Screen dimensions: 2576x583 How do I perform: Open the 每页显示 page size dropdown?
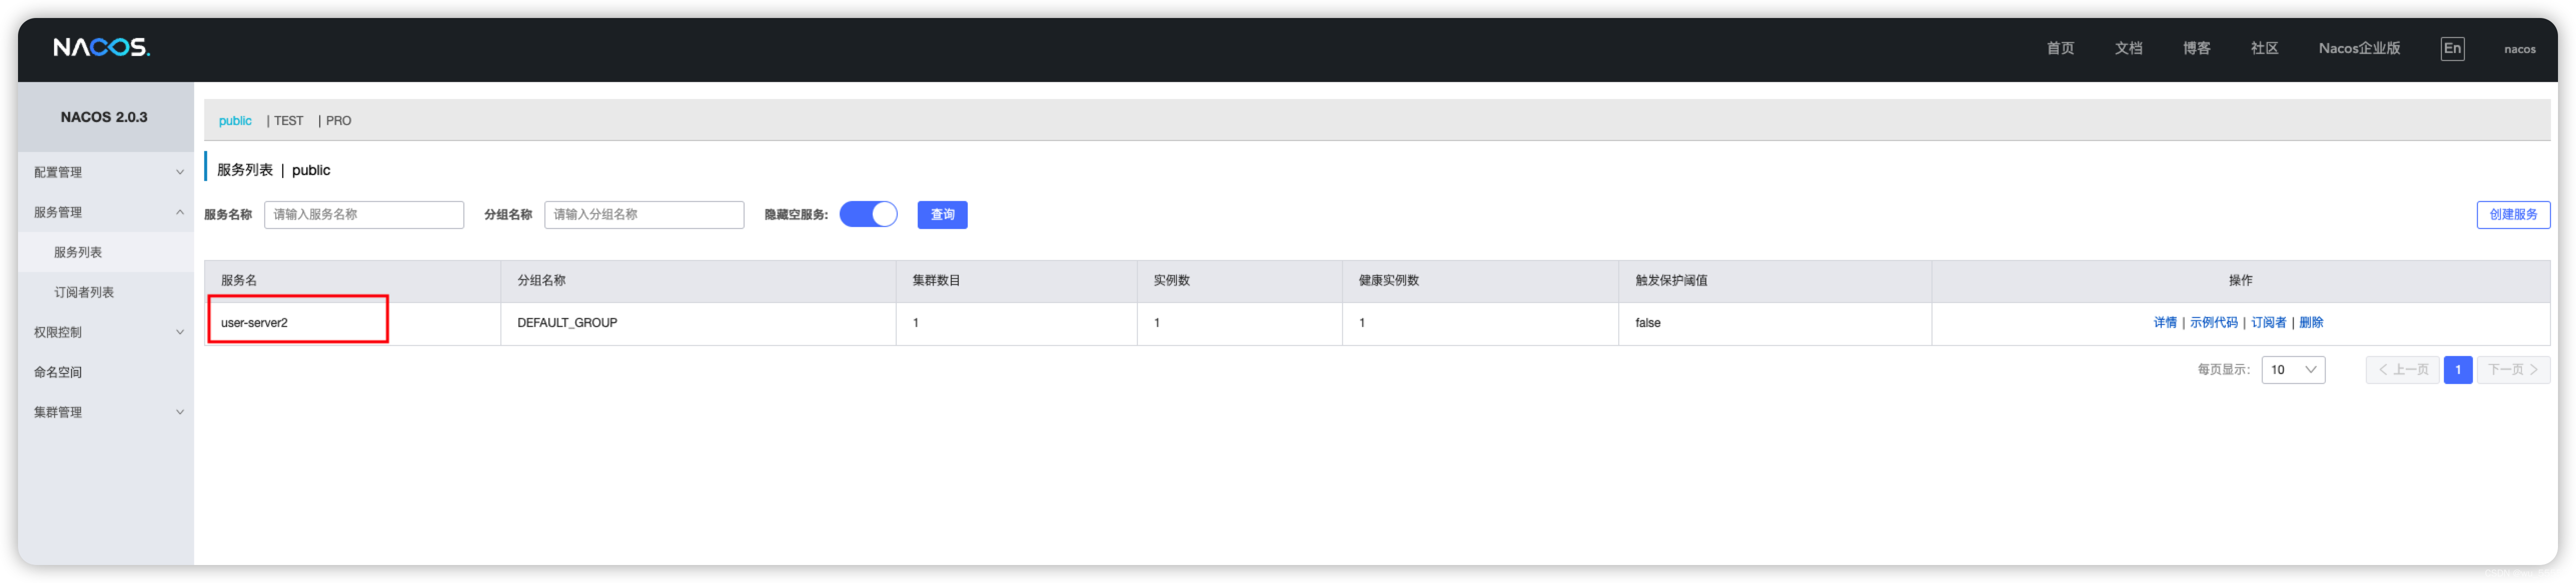(x=2293, y=370)
